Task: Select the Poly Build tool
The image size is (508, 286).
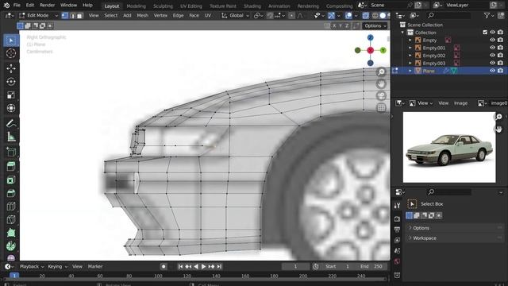Action: [x=11, y=233]
